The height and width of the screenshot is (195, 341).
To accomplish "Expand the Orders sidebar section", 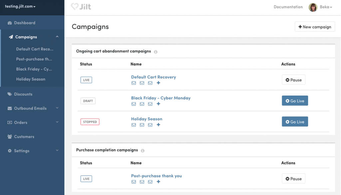I will point(57,122).
